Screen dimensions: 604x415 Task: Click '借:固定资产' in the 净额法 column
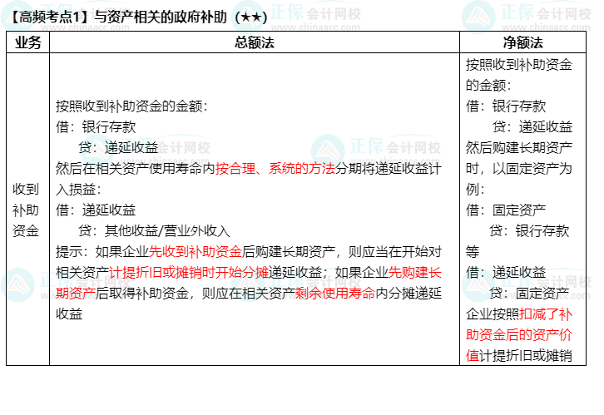[506, 210]
